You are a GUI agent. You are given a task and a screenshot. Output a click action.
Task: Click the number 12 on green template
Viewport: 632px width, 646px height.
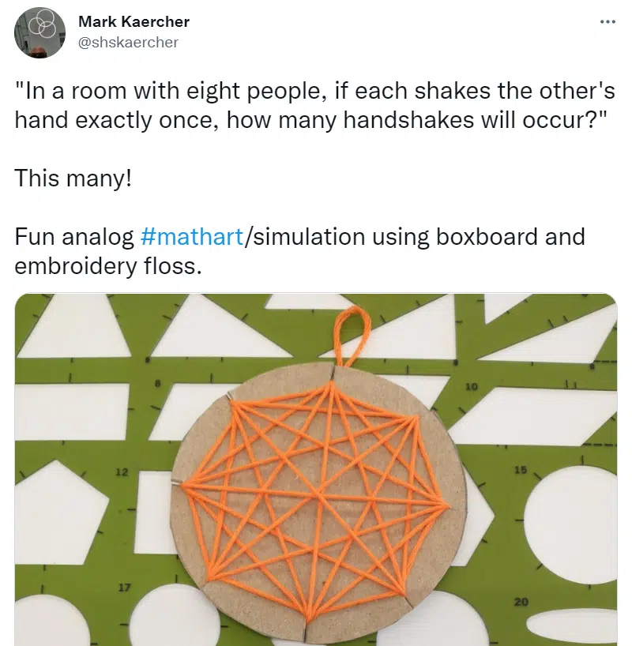point(121,471)
